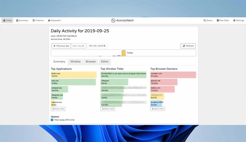Click the ActivityWatch window title 33m18s bar
The image size is (246, 142).
click(124, 75)
